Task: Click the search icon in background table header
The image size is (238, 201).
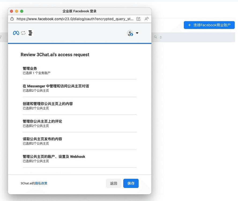Action: coord(155,37)
